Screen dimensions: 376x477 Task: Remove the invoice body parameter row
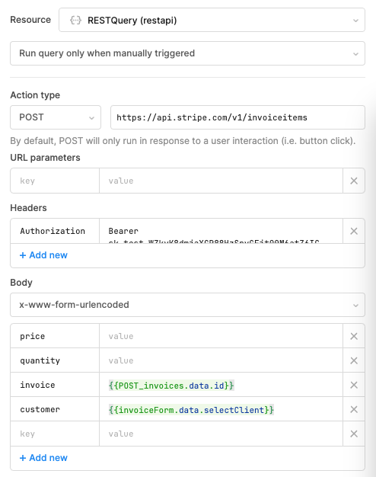[354, 385]
